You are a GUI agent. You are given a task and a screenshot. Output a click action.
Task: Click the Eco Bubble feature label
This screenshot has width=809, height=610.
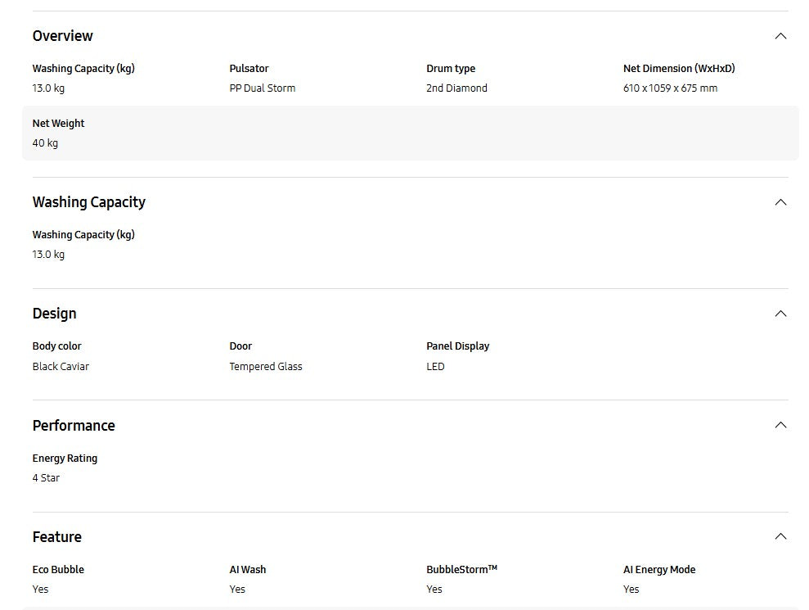click(x=58, y=570)
